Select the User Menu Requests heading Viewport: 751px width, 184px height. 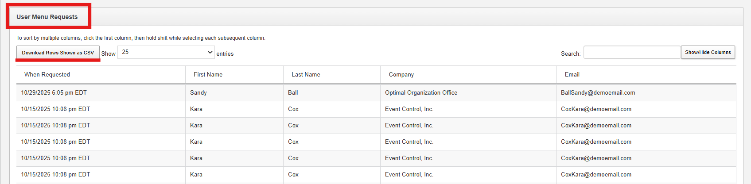[47, 17]
